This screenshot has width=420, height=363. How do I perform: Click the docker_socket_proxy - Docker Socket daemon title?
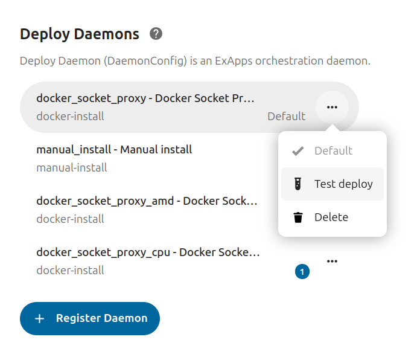pyautogui.click(x=145, y=98)
